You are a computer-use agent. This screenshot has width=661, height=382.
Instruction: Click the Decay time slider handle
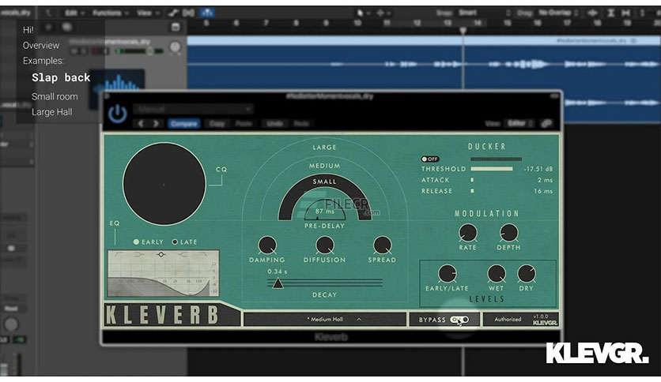[x=278, y=283]
